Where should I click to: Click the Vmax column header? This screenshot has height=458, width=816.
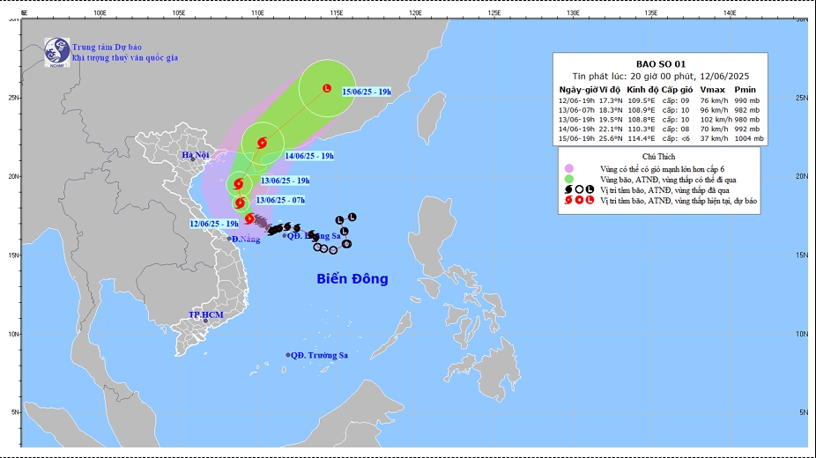coord(710,90)
